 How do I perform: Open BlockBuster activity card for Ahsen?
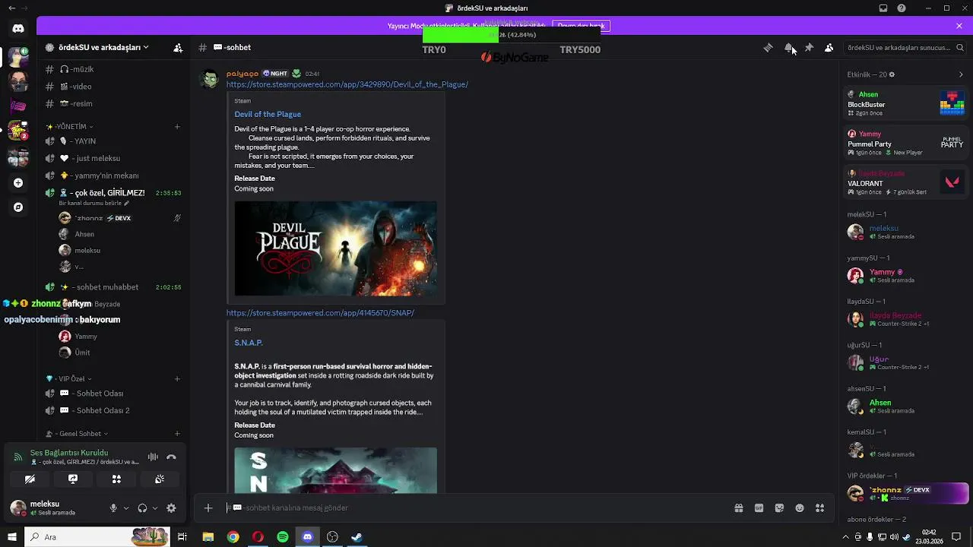(906, 103)
